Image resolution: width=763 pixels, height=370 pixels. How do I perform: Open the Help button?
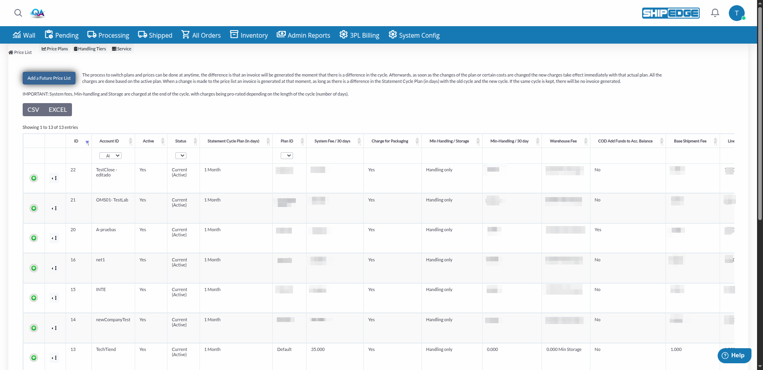[x=734, y=355]
